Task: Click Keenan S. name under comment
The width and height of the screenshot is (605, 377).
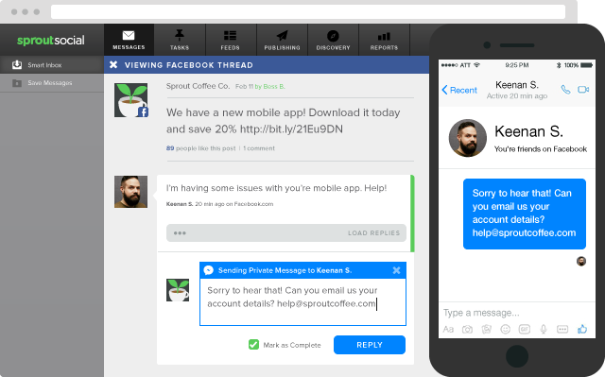Action: (x=180, y=204)
